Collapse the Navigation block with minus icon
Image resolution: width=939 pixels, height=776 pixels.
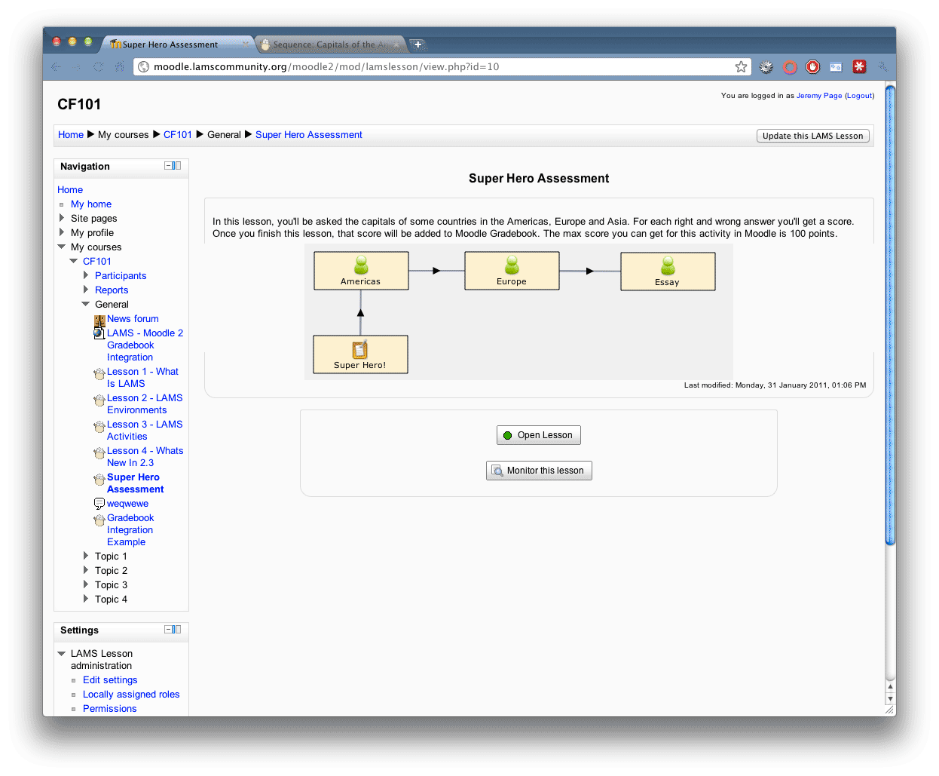[x=169, y=166]
